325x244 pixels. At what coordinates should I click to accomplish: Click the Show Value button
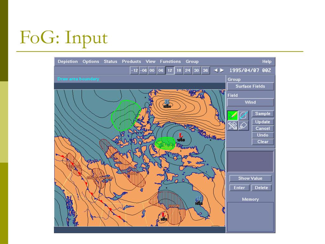click(x=250, y=178)
